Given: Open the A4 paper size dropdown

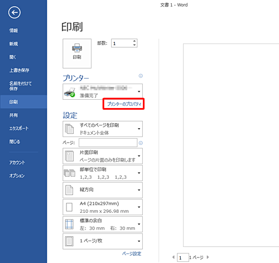Looking at the screenshot, I should click(103, 207).
